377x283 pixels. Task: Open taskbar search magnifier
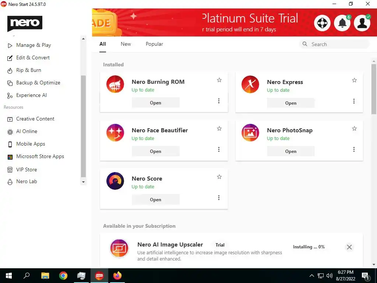click(x=27, y=276)
